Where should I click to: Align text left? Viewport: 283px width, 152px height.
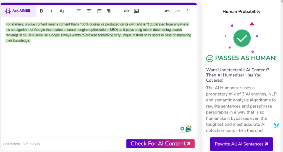pyautogui.click(x=79, y=11)
